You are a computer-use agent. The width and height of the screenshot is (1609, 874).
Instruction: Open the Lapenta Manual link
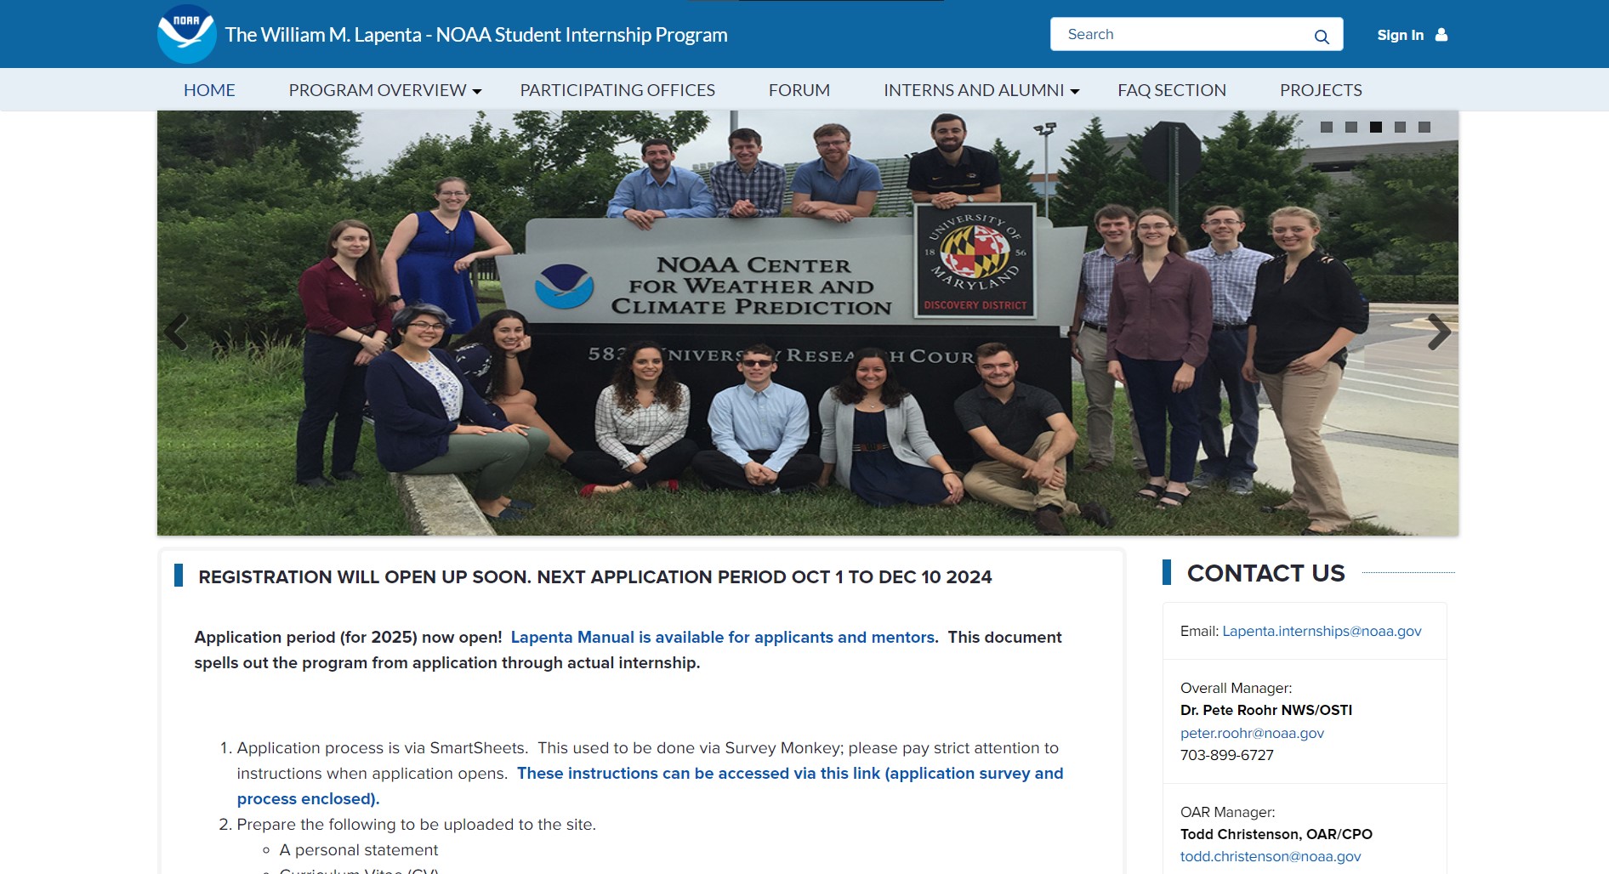(722, 637)
